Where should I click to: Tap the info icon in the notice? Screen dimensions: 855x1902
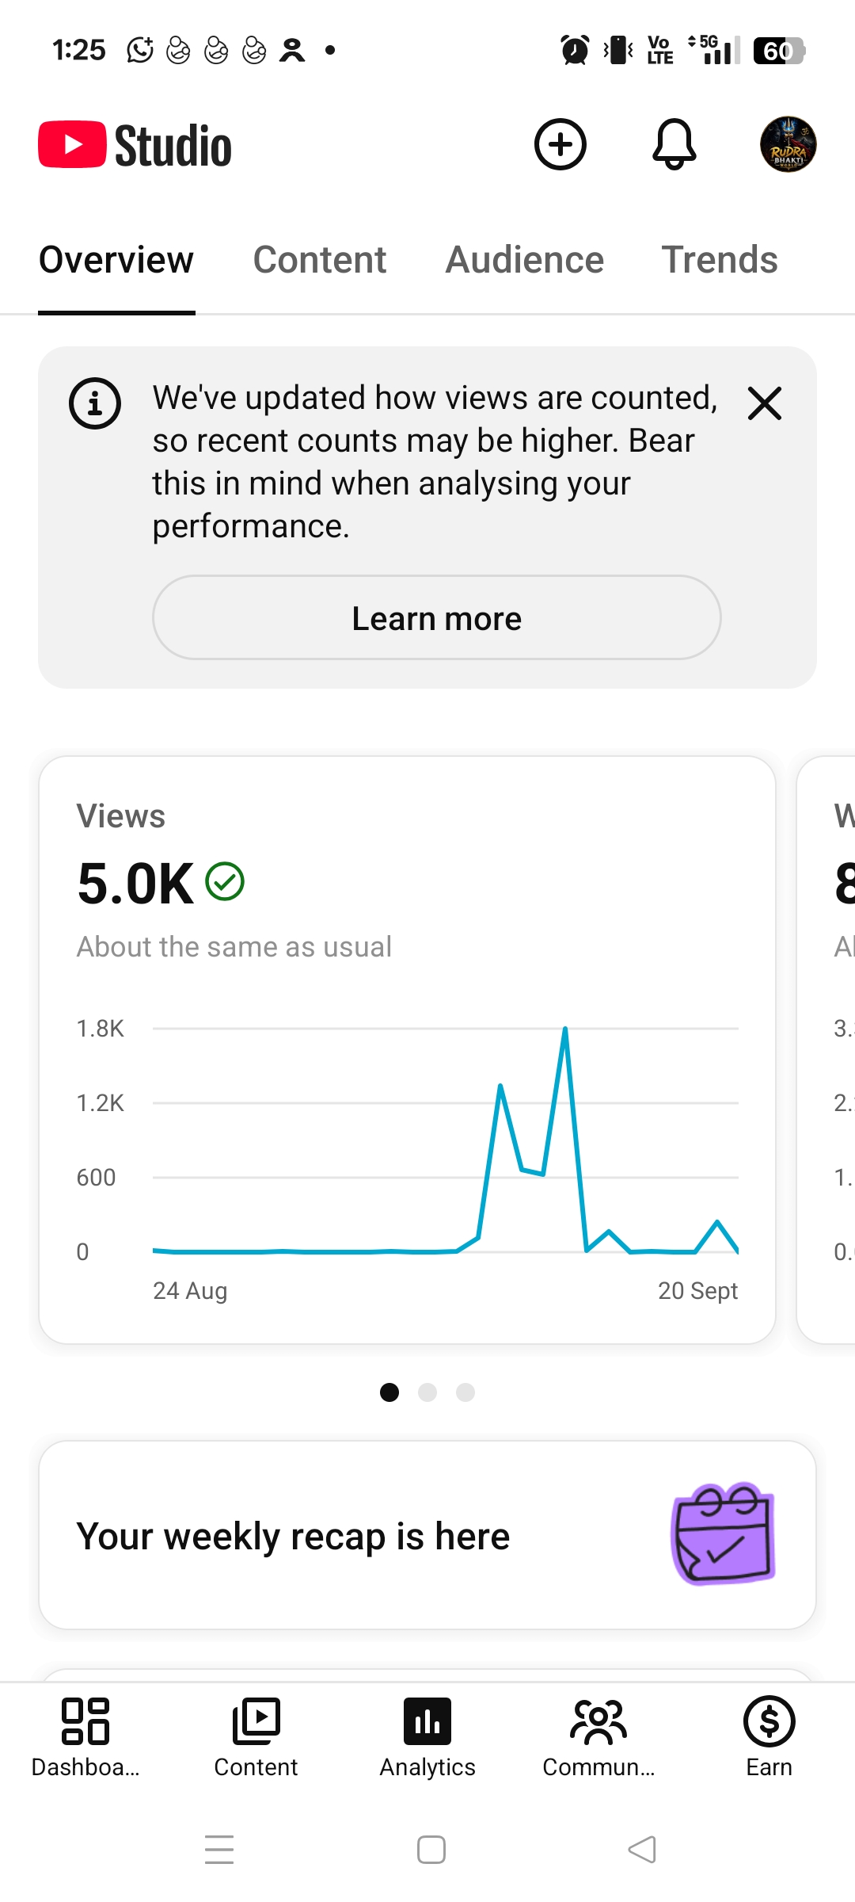tap(95, 403)
